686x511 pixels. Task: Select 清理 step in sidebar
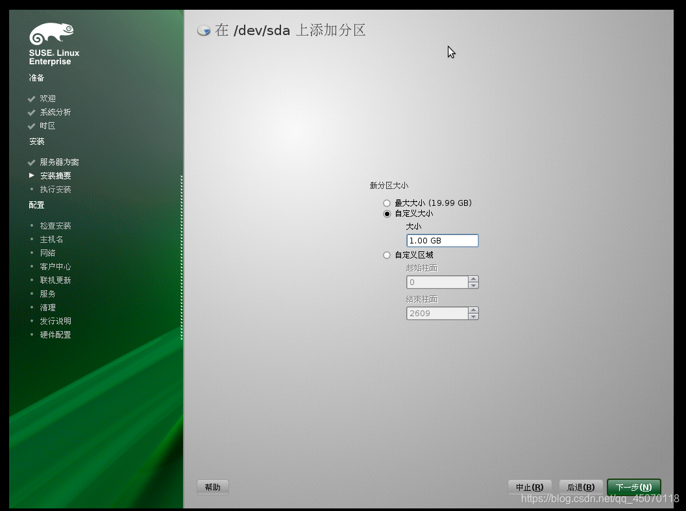(47, 307)
